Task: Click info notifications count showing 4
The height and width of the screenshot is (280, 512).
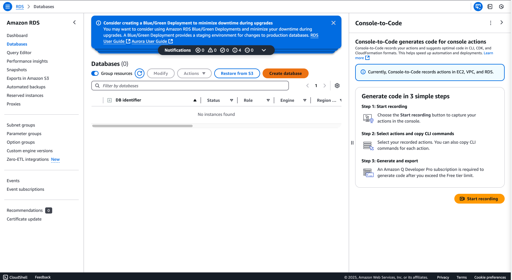Action: coord(237,50)
